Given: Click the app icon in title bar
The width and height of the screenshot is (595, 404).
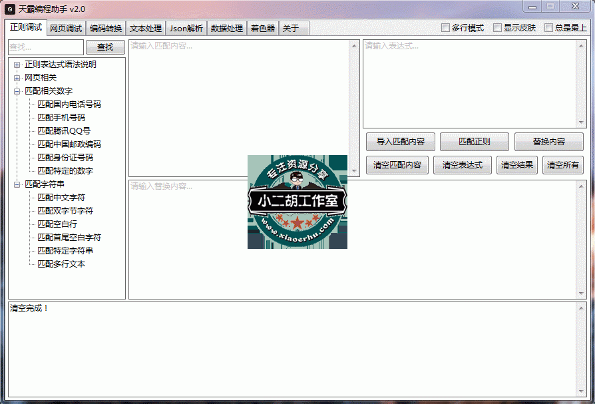Looking at the screenshot, I should point(10,9).
